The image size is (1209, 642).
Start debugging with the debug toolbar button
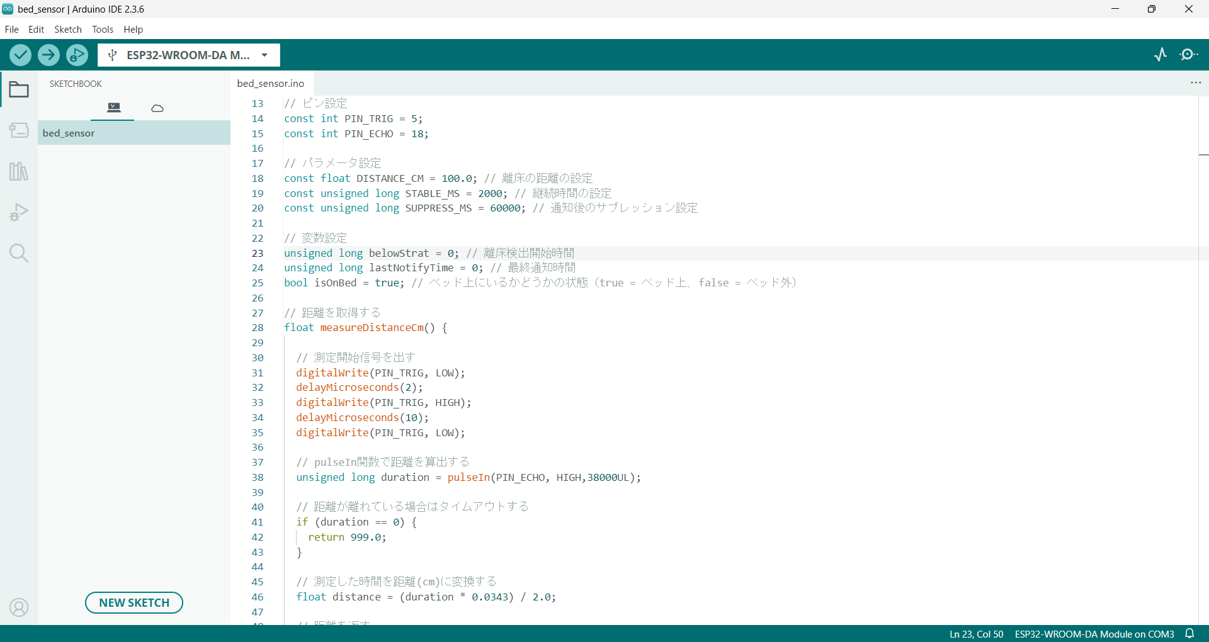77,55
